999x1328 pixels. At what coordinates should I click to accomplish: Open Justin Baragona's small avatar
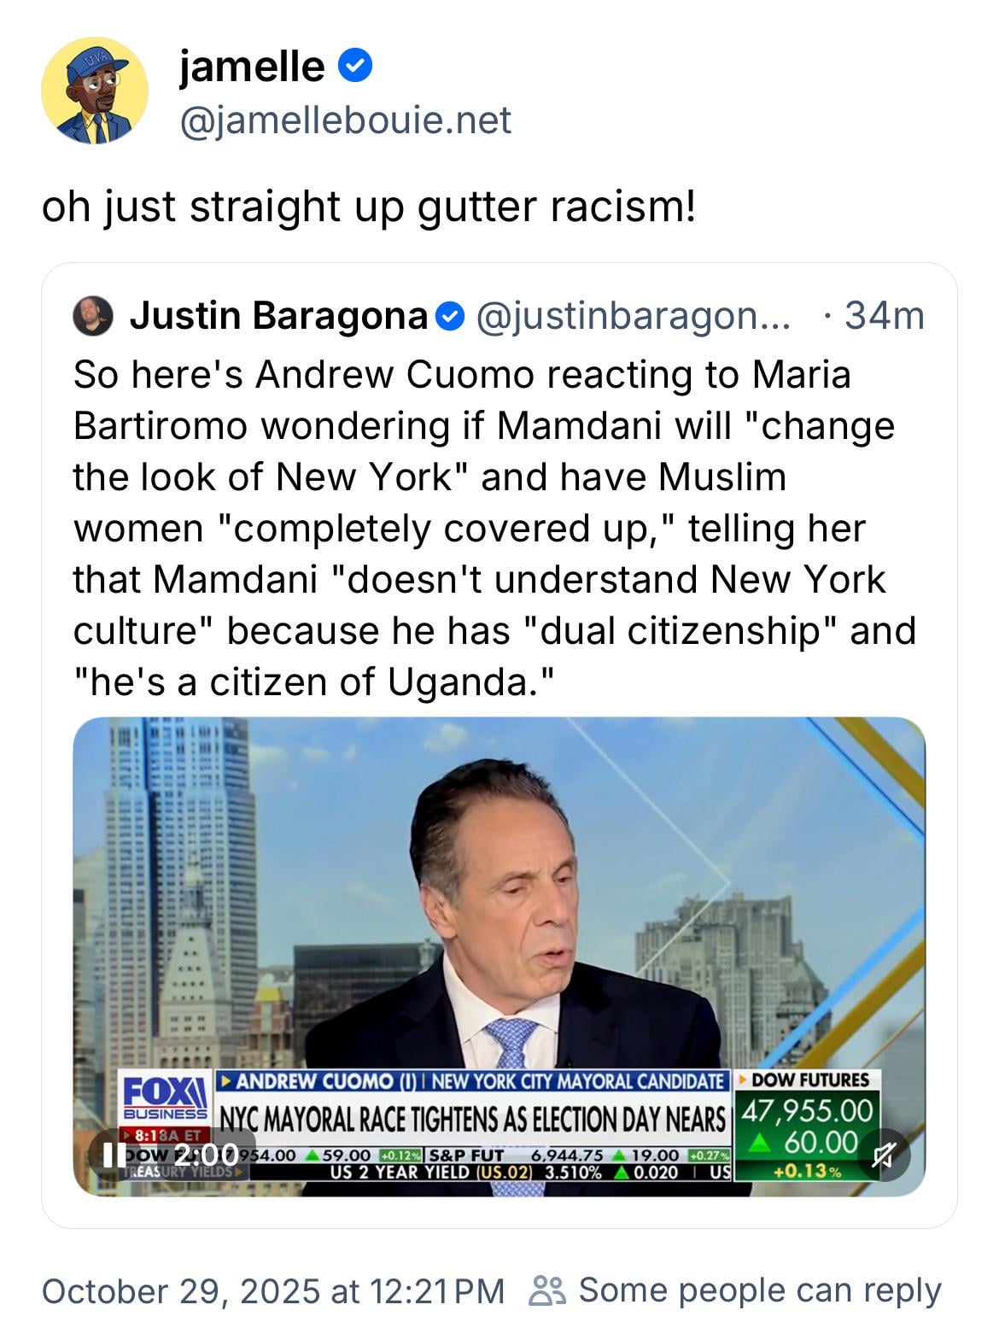[x=93, y=316]
